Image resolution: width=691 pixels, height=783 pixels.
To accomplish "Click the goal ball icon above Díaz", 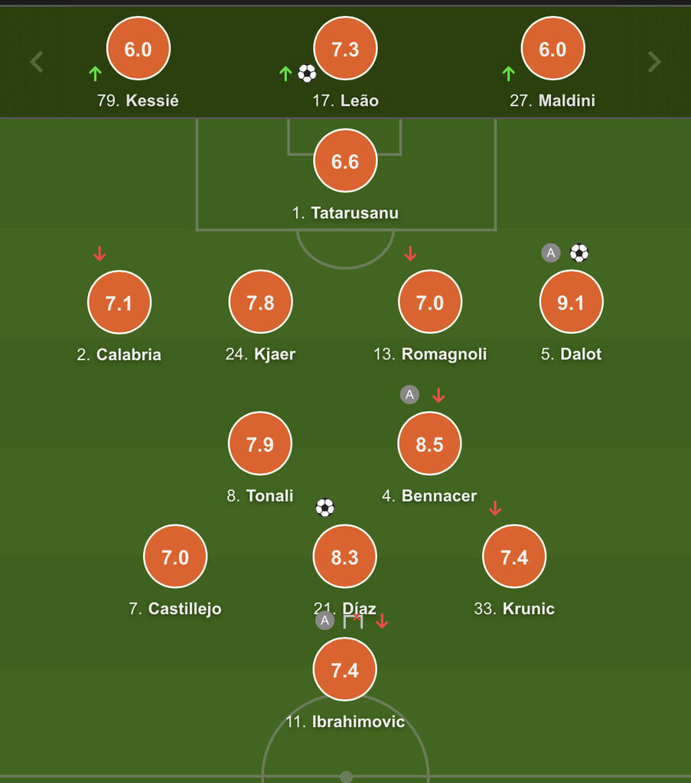I will 325,508.
